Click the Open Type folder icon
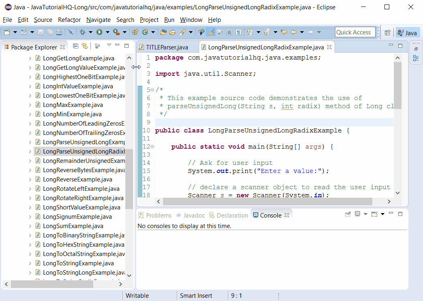The width and height of the screenshot is (423, 301). coord(163,32)
